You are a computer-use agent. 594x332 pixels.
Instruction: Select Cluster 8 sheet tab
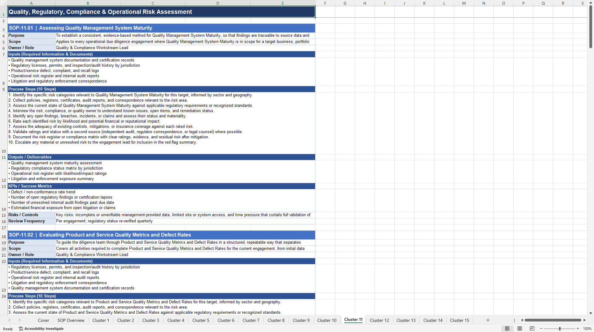tap(276, 320)
